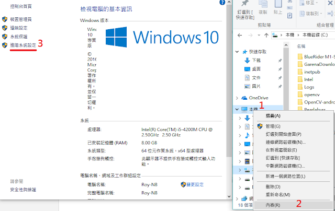The width and height of the screenshot is (335, 211).
Task: Click the film strip videos icon in tree
Action: 247,161
